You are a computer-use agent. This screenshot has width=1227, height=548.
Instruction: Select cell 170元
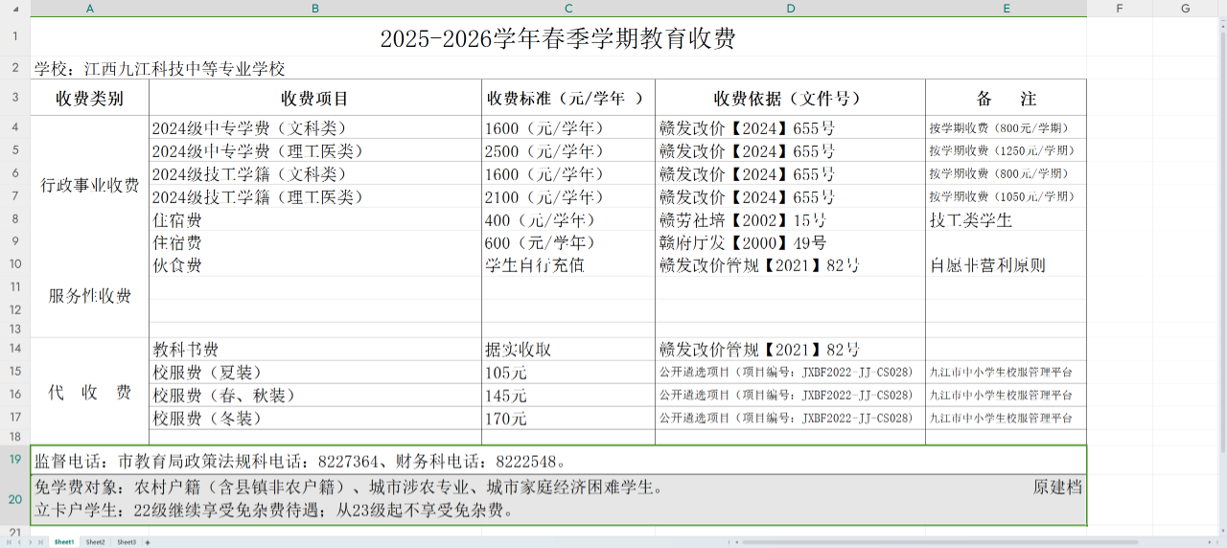[568, 418]
